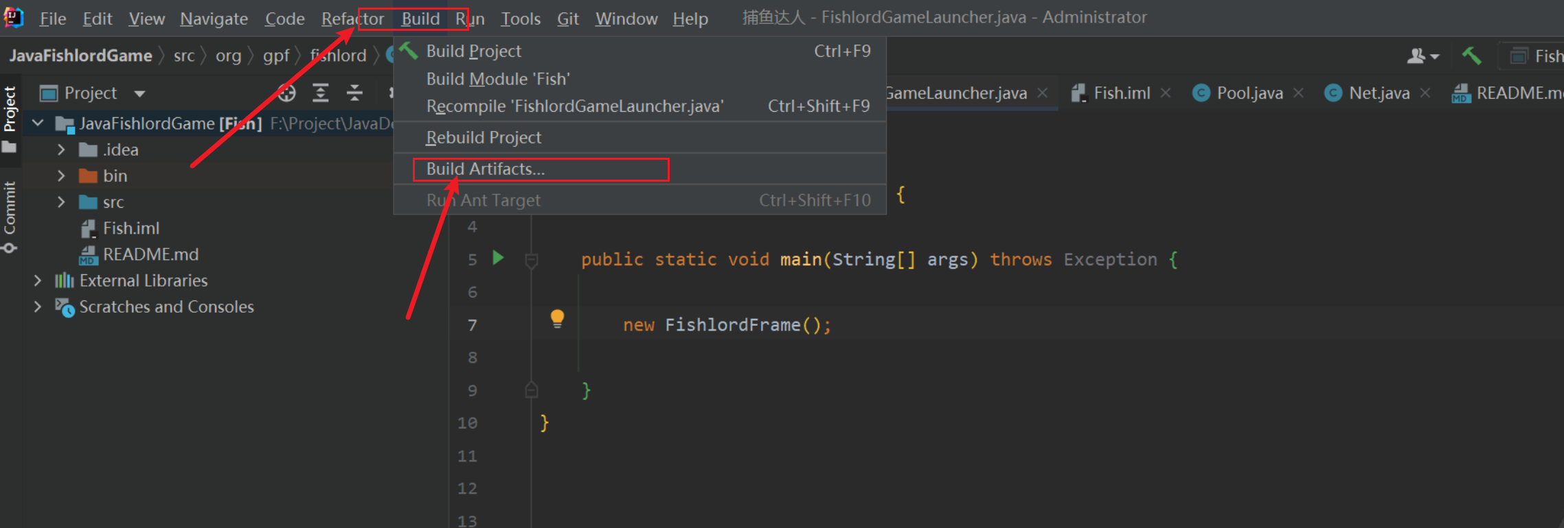Click the green hammer build icon in toolbar
Image resolution: width=1564 pixels, height=528 pixels.
pyautogui.click(x=1471, y=56)
